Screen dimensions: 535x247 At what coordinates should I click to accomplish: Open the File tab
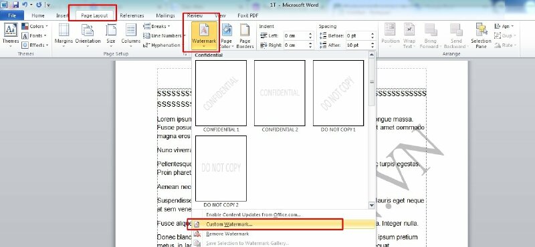click(12, 15)
